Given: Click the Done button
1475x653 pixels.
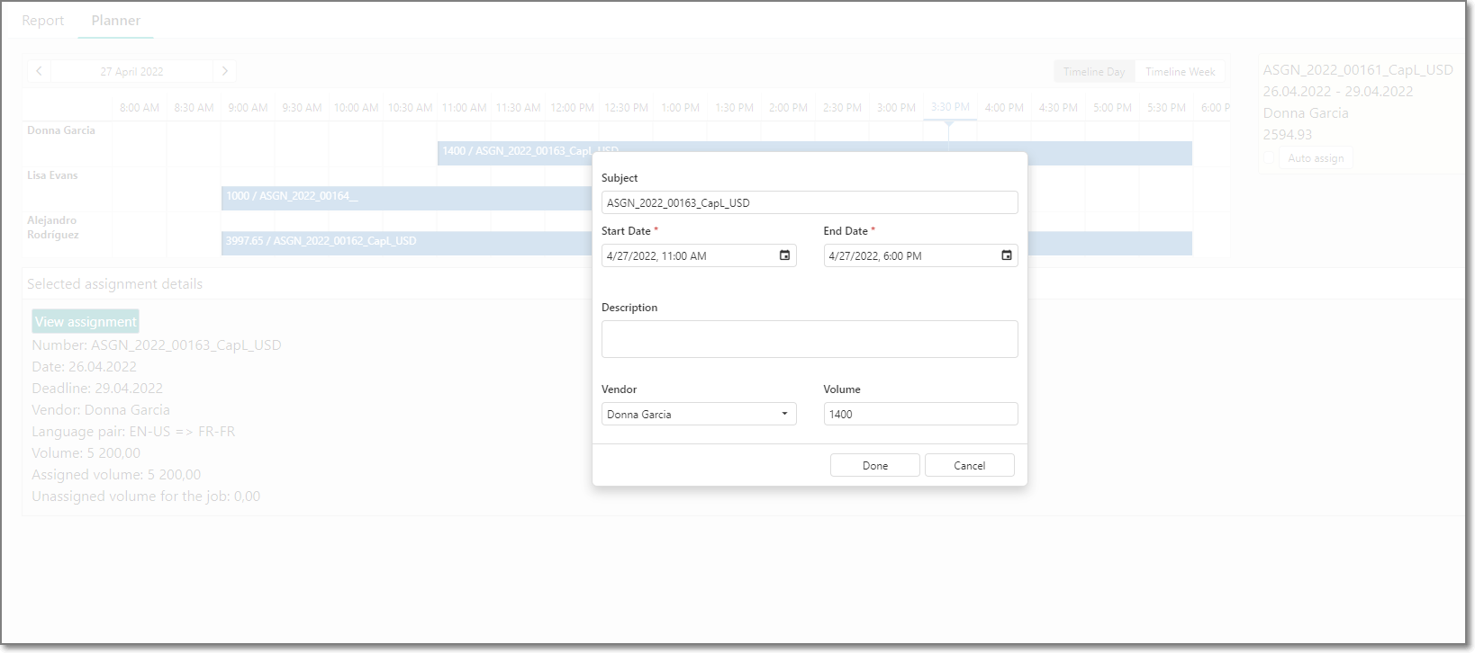Looking at the screenshot, I should (x=875, y=465).
